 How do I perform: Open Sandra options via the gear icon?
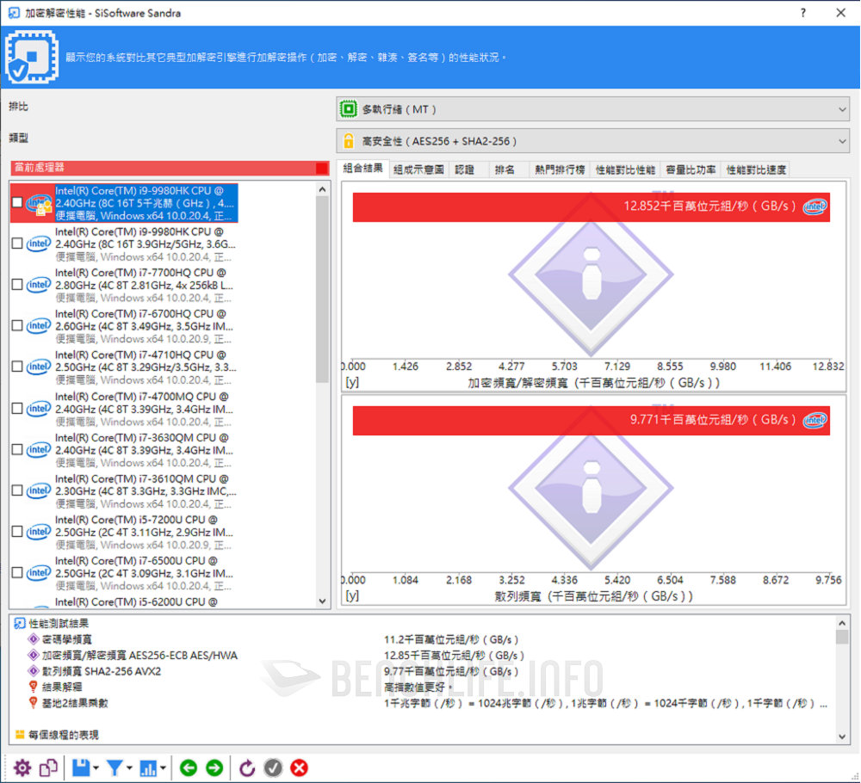22,768
